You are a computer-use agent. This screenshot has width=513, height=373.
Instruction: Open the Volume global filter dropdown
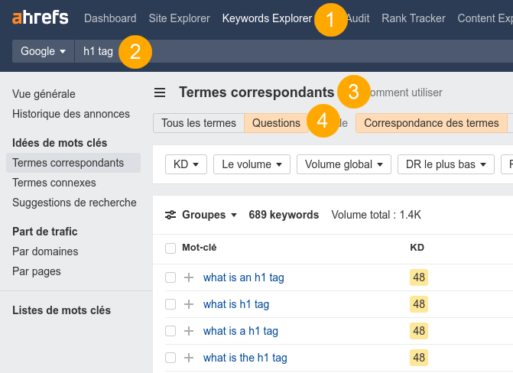coord(344,164)
